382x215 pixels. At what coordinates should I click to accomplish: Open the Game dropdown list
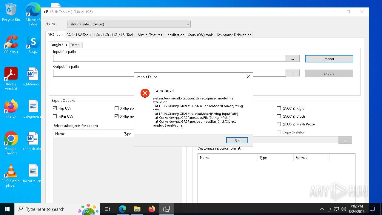click(x=129, y=24)
